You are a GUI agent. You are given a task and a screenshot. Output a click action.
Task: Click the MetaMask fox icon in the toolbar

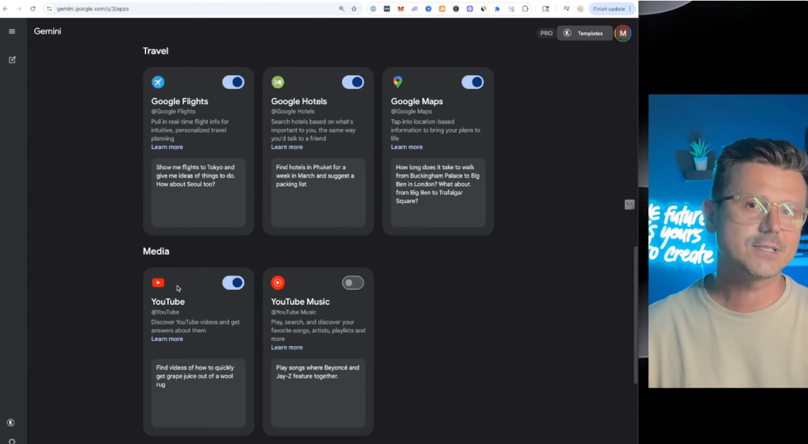pyautogui.click(x=401, y=8)
